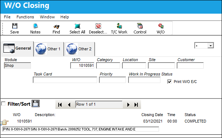
Task: Click closing date 03/12/2021
Action: (x=153, y=121)
